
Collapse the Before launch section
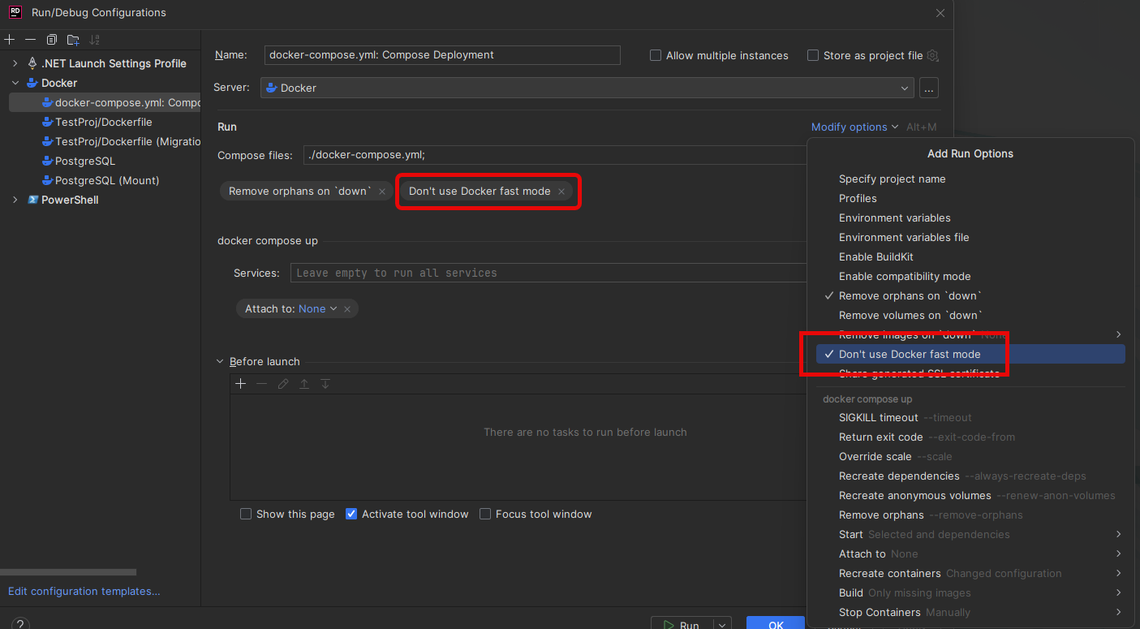tap(220, 361)
